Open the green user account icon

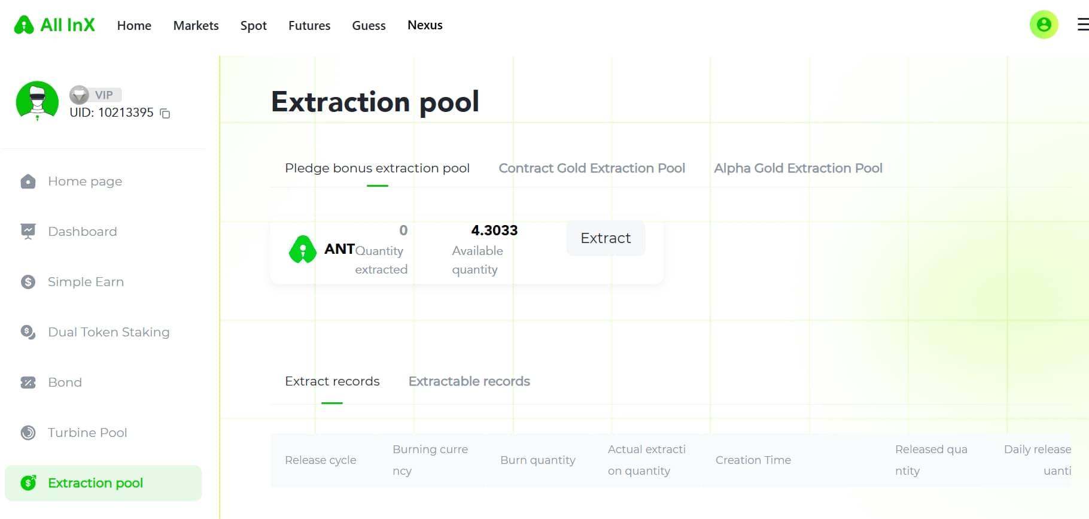[x=1044, y=25]
